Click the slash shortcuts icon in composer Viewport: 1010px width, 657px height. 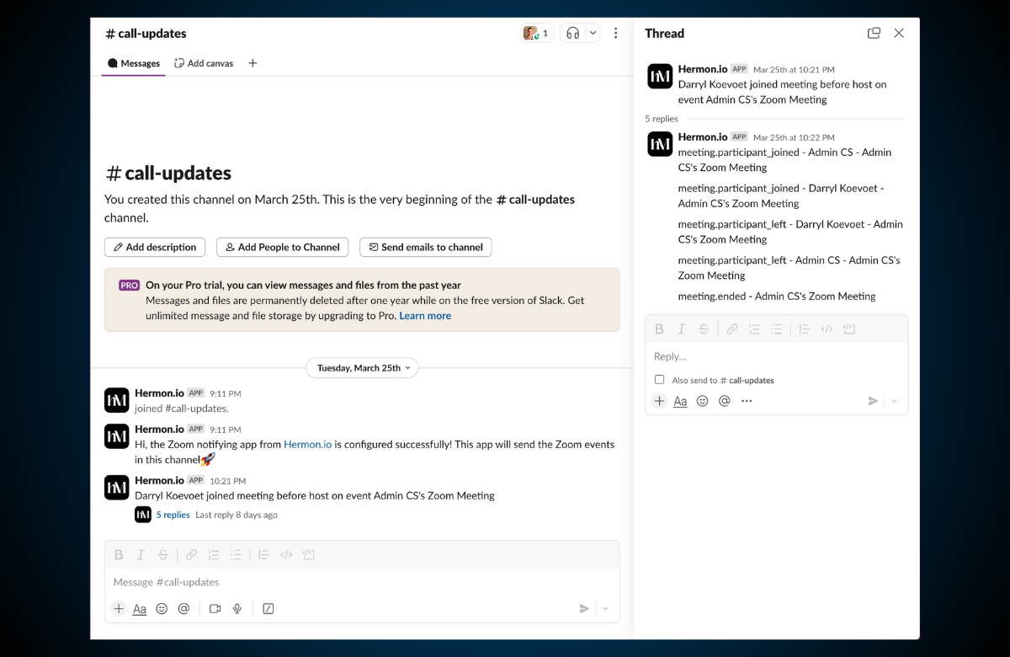point(268,609)
